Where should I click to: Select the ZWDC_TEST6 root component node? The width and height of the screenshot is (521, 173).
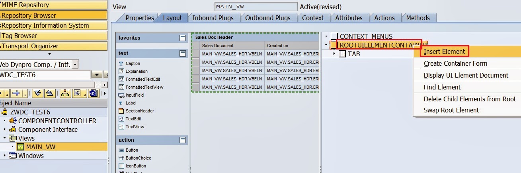point(30,112)
